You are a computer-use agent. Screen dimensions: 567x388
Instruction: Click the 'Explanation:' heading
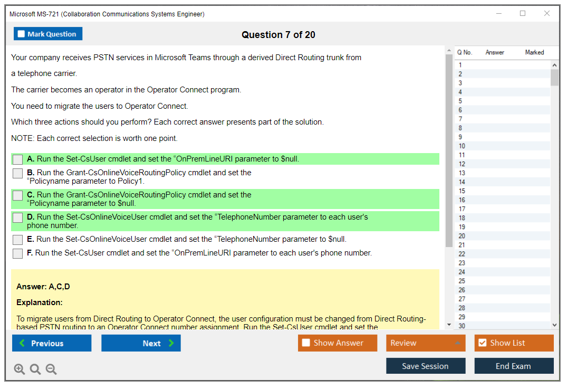tap(40, 302)
